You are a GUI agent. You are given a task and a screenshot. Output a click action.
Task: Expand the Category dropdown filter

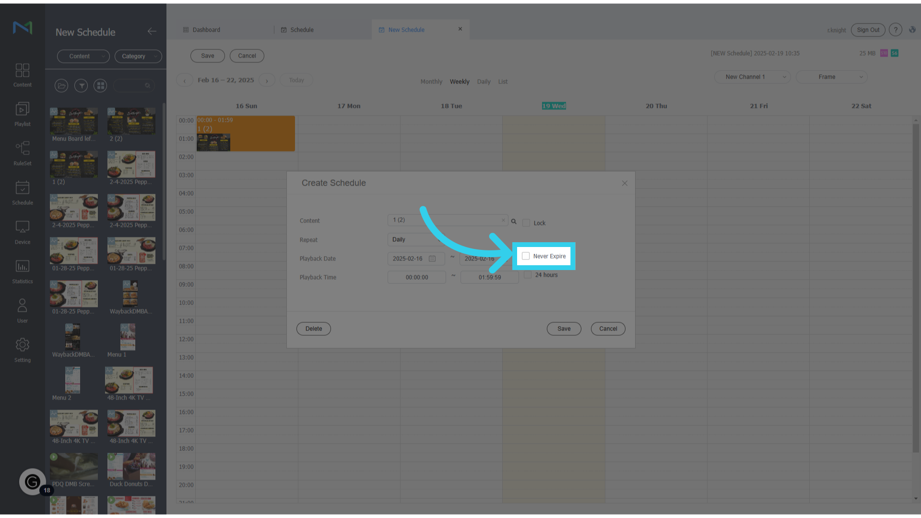[138, 56]
